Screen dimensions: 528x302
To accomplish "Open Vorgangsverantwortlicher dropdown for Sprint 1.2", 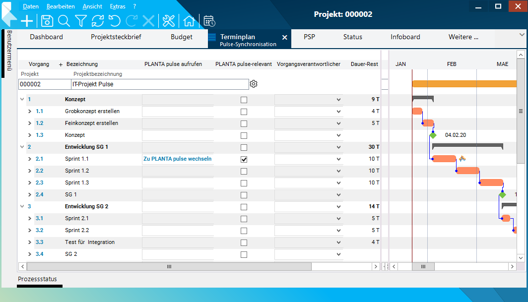I will click(338, 171).
